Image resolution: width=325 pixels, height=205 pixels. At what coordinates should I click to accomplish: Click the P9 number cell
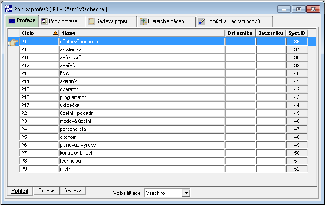[39, 169]
